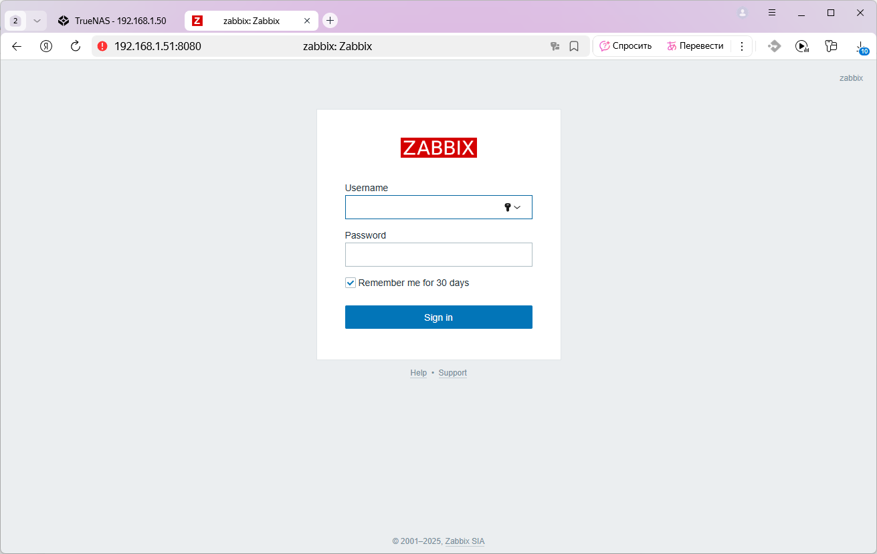Viewport: 877px width, 554px height.
Task: Switch to the TrueNAS - 192.168.1.50 tab
Action: [x=112, y=21]
